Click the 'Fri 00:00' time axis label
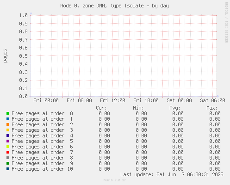Screen dimensions: 230x185 tap(46, 100)
